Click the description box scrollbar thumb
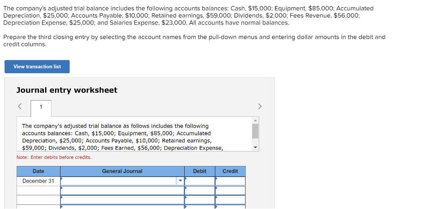The image size is (424, 209). click(x=255, y=131)
